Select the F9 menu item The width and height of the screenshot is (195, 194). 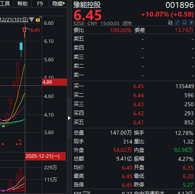(x=40, y=4)
